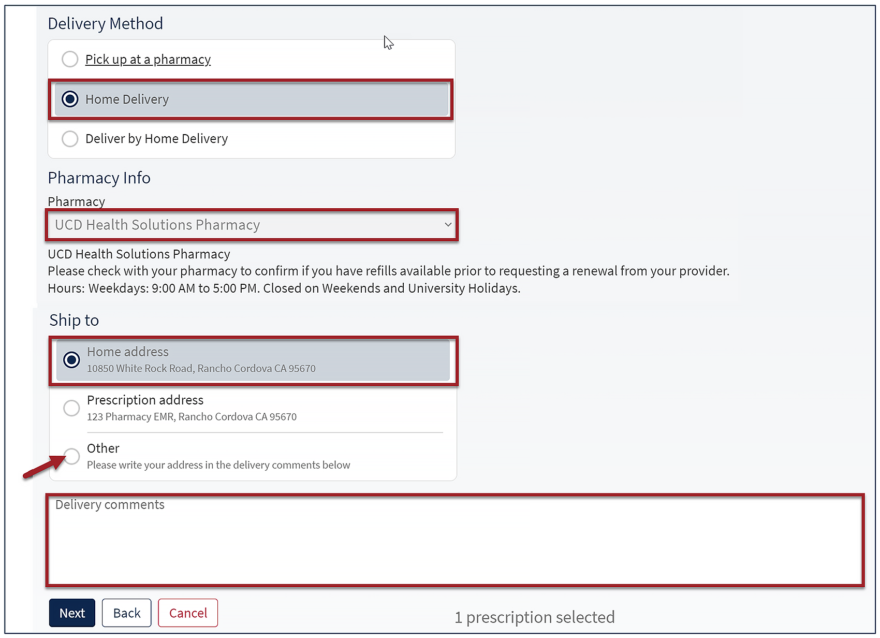
Task: Click the highlighted 'Home Delivery' label
Action: pyautogui.click(x=127, y=99)
